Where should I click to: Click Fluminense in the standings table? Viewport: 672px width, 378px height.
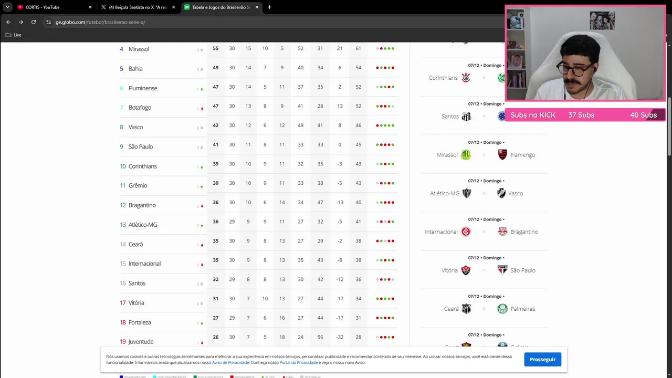pyautogui.click(x=143, y=88)
